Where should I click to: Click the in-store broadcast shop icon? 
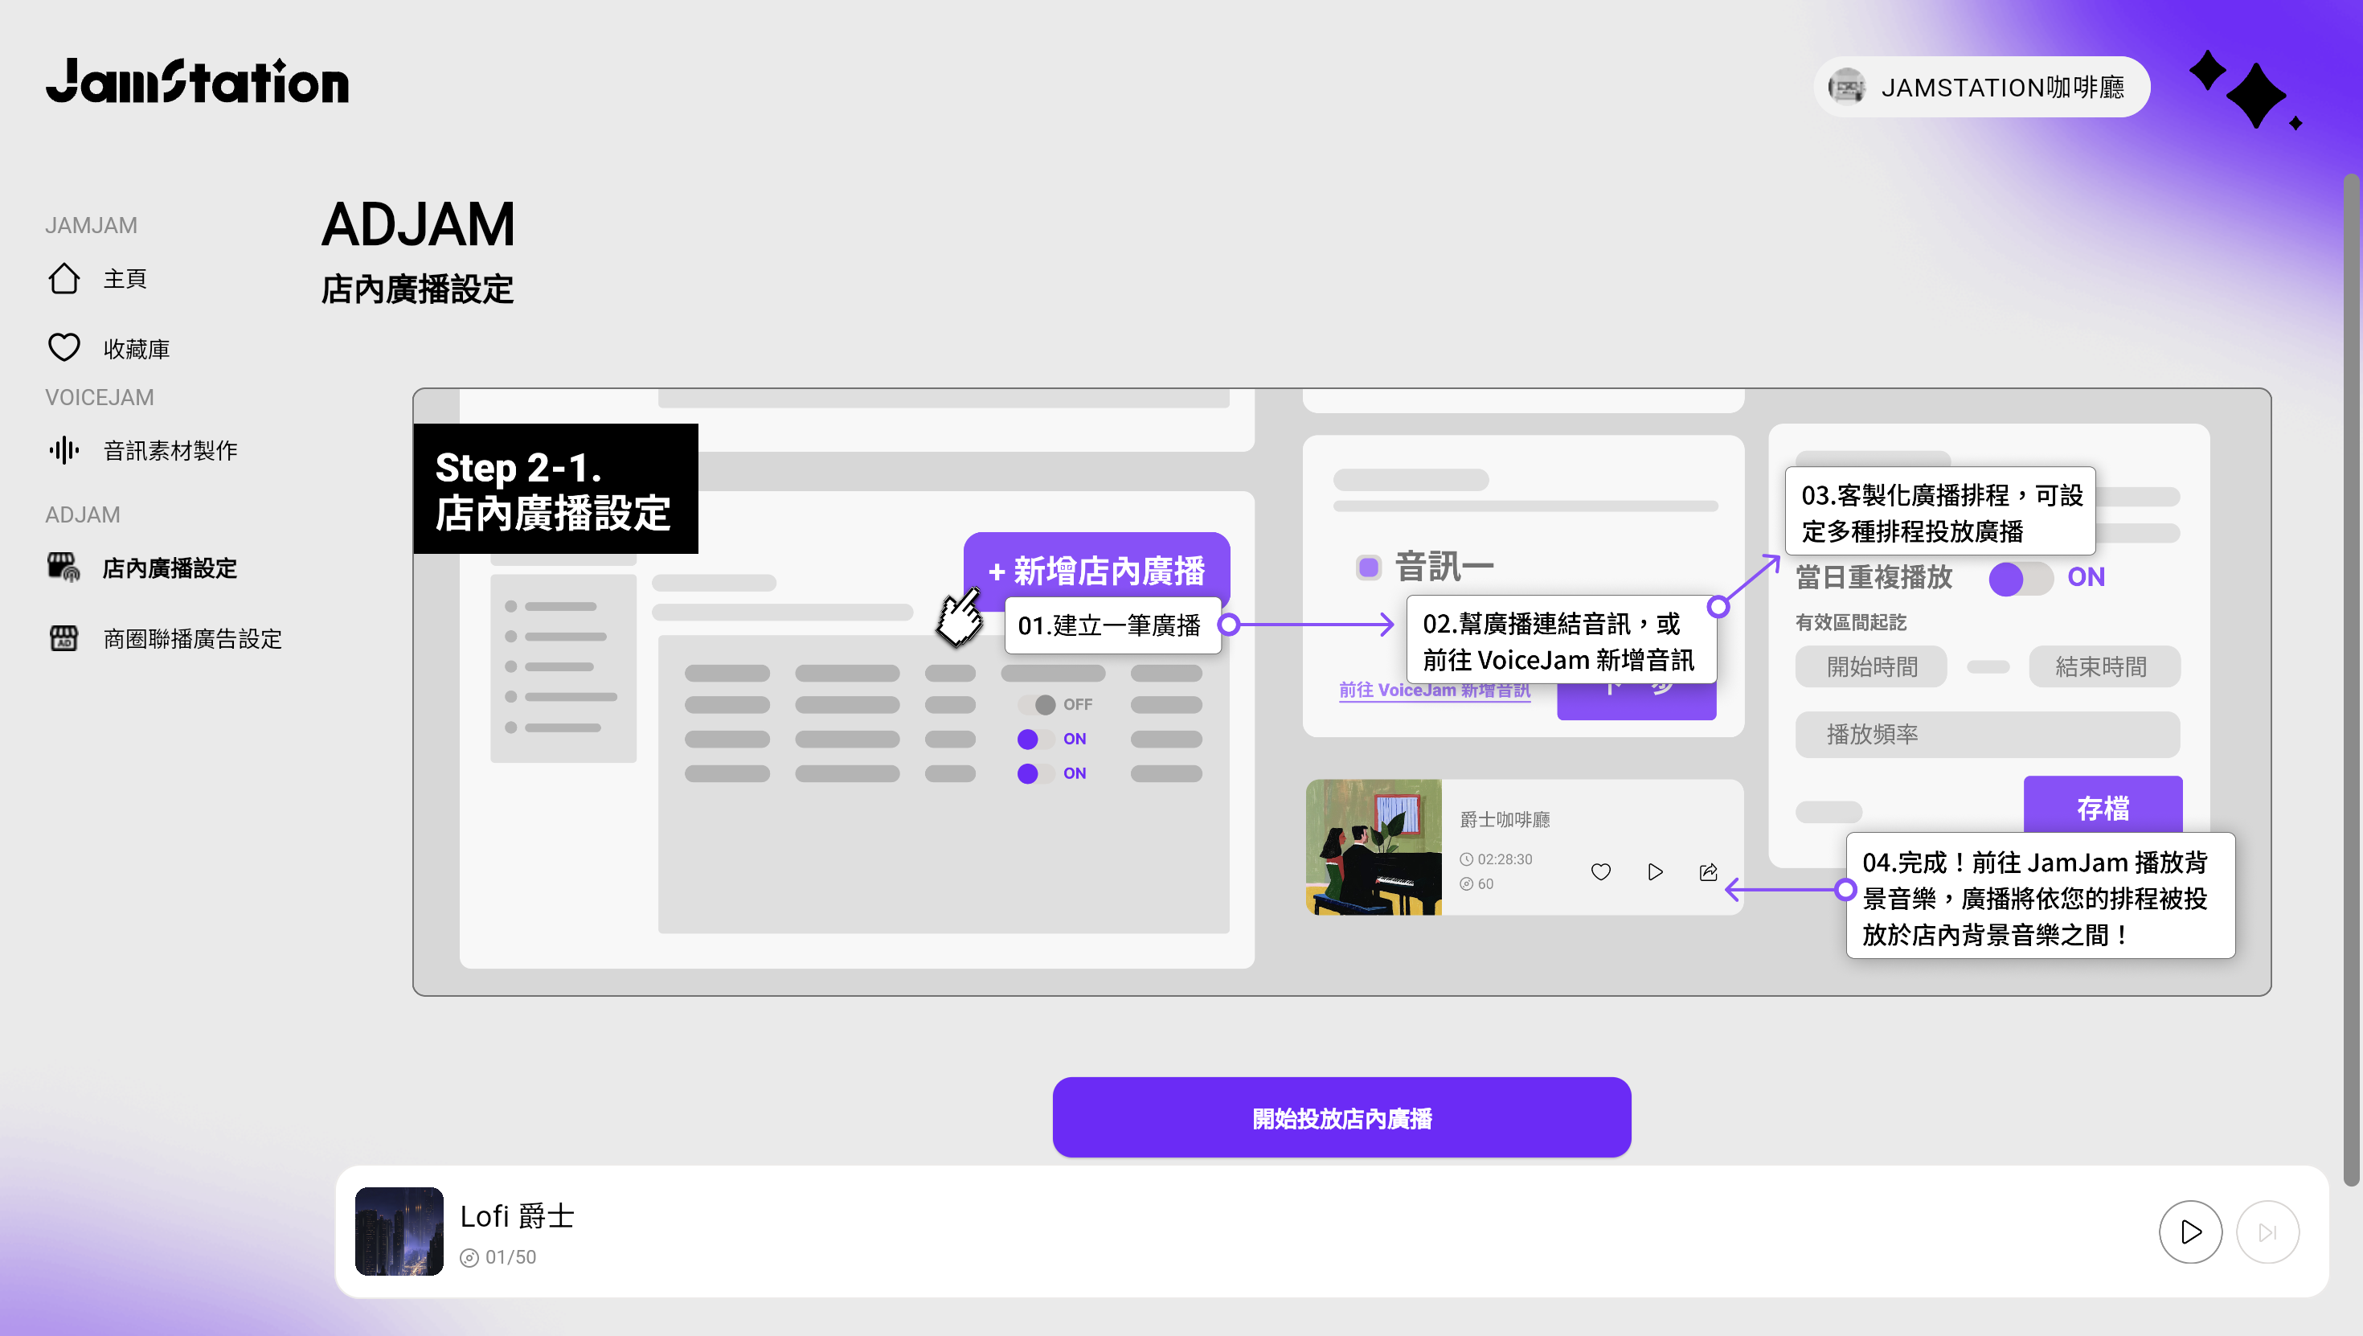(x=64, y=567)
